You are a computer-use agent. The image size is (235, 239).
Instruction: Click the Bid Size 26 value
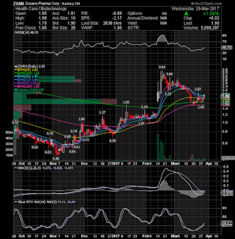tap(73, 27)
